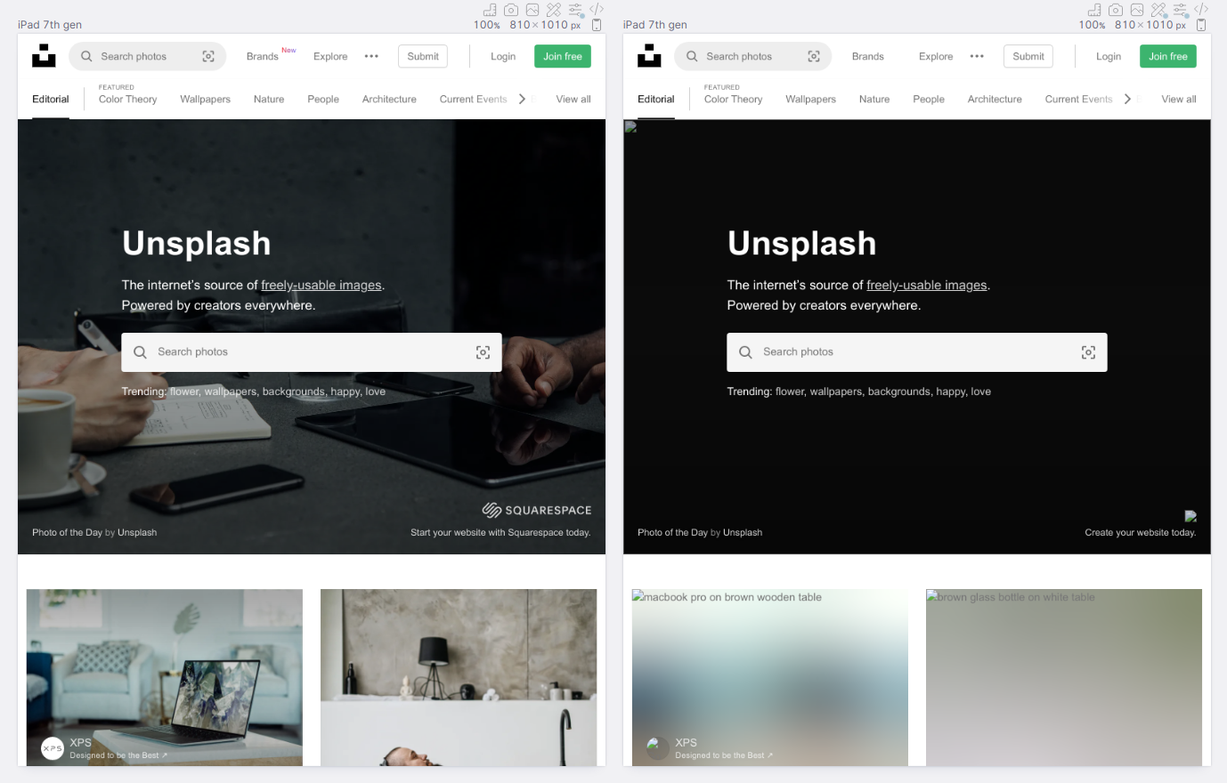Focus the hero Search photos field, right pane
This screenshot has width=1227, height=783.
click(917, 352)
